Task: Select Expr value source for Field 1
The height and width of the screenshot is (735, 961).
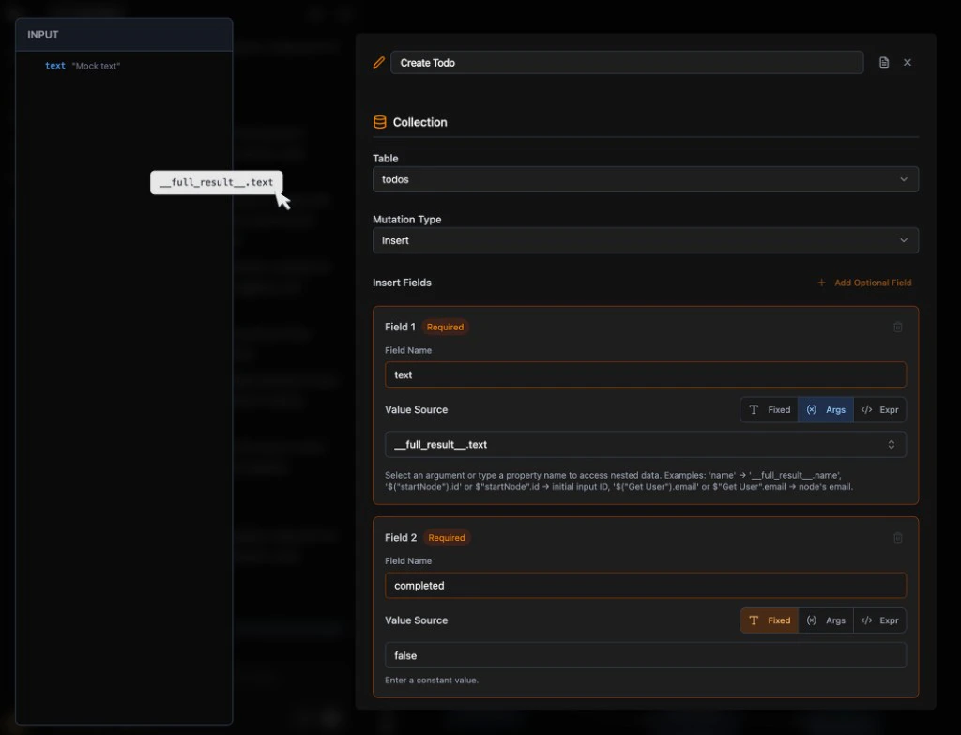Action: 879,409
